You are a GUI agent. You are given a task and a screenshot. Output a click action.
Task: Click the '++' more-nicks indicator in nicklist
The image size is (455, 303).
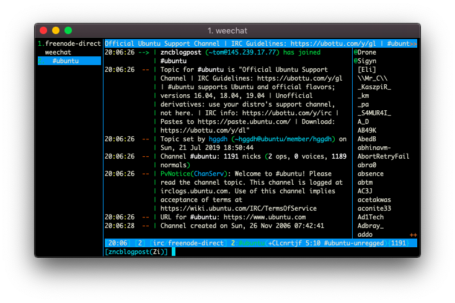coord(413,235)
